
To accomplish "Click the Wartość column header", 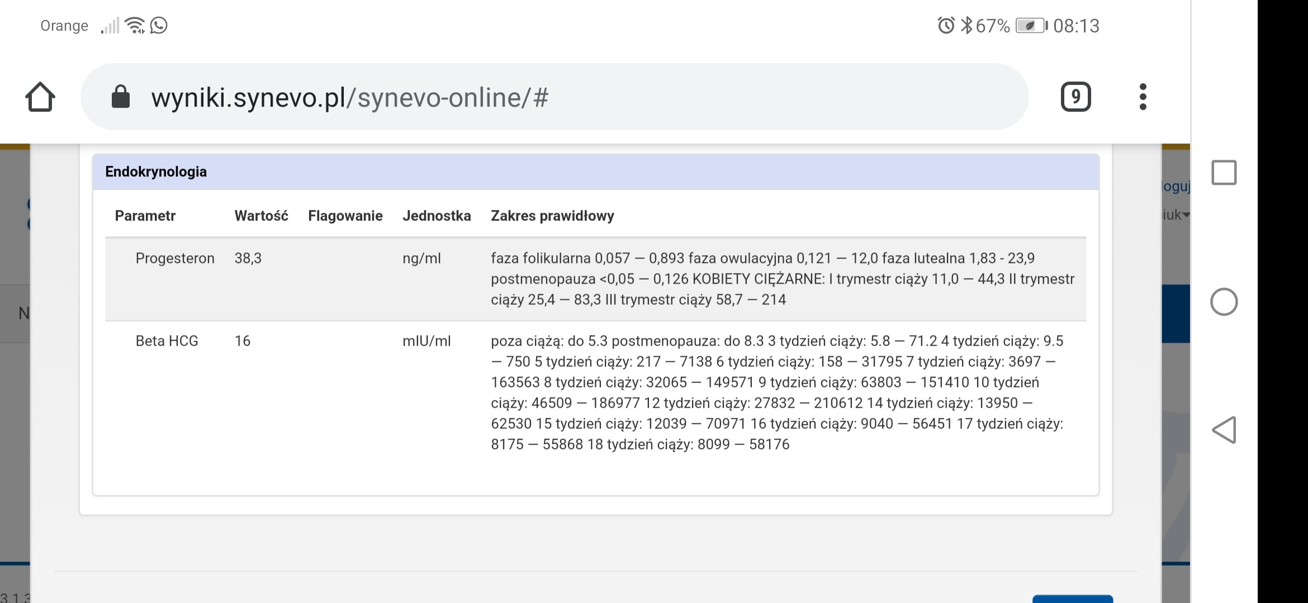I will pyautogui.click(x=261, y=216).
